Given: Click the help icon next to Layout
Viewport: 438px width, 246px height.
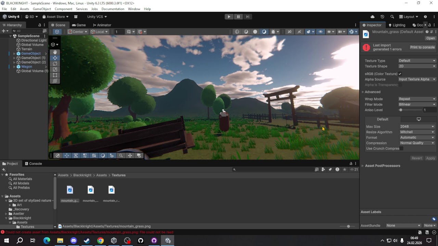Looking at the screenshot, I should point(425,16).
